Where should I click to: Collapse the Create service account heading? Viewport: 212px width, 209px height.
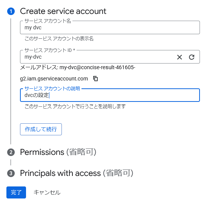point(63,11)
